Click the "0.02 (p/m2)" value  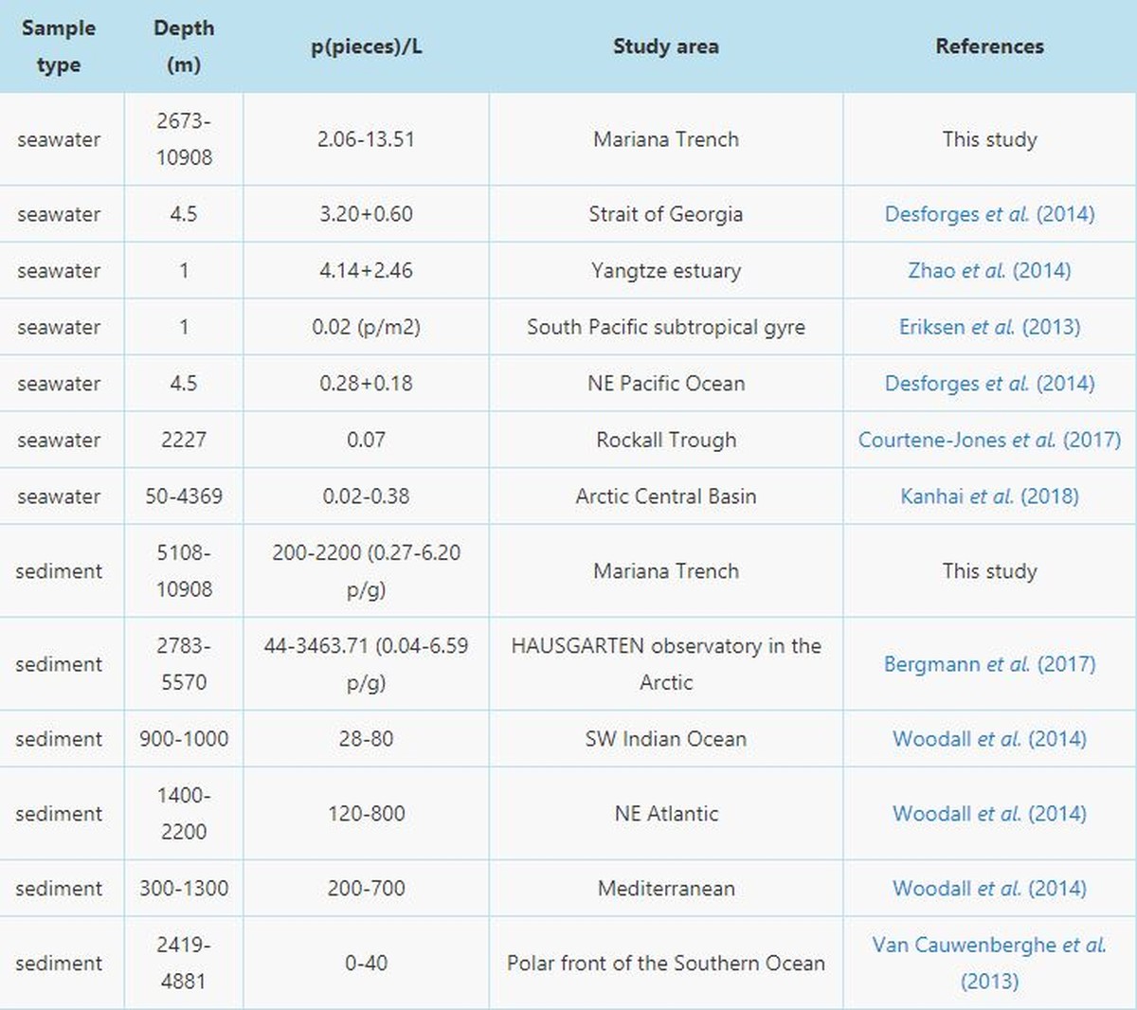[366, 327]
